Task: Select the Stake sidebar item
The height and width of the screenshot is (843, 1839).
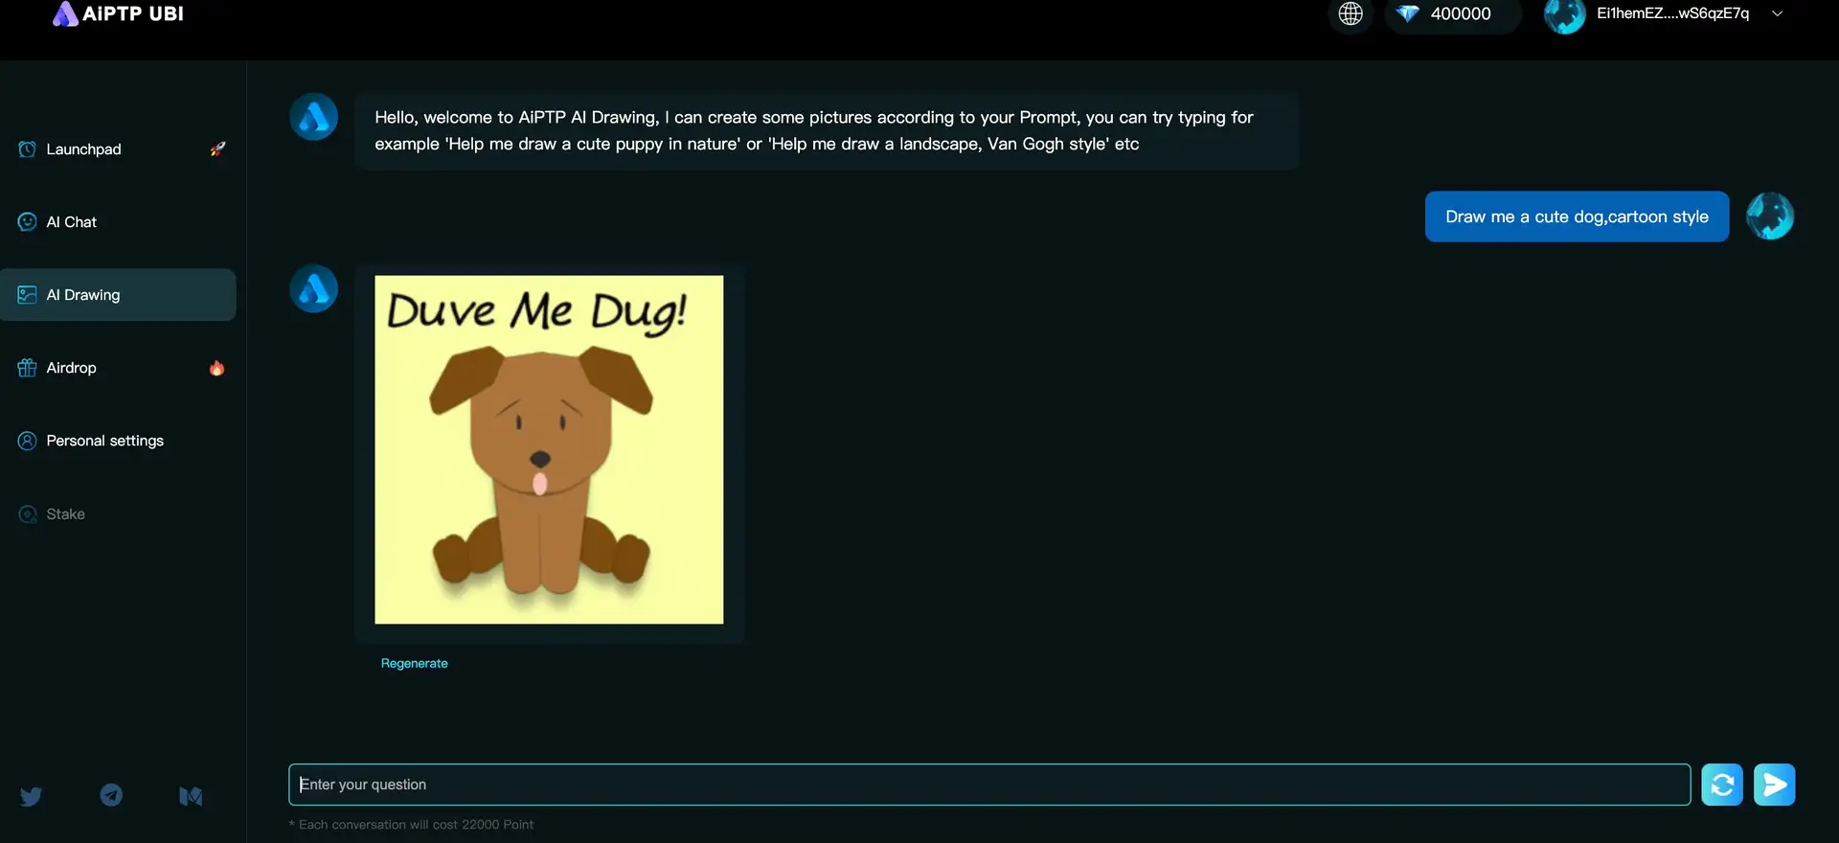Action: pyautogui.click(x=65, y=514)
